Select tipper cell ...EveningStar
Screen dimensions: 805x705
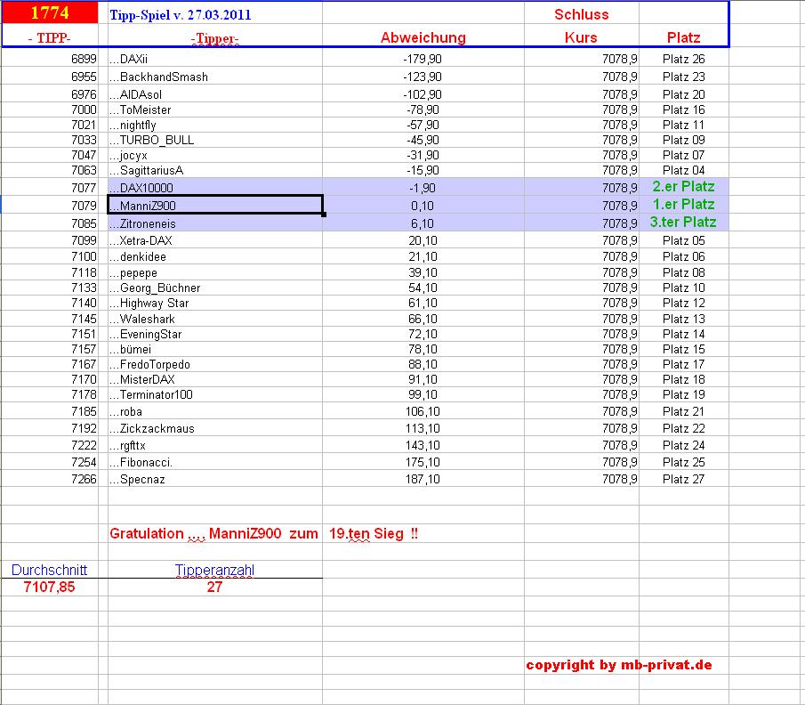(x=215, y=335)
